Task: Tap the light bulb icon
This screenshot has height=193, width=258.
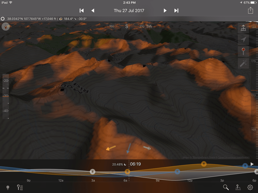Action: (8, 188)
